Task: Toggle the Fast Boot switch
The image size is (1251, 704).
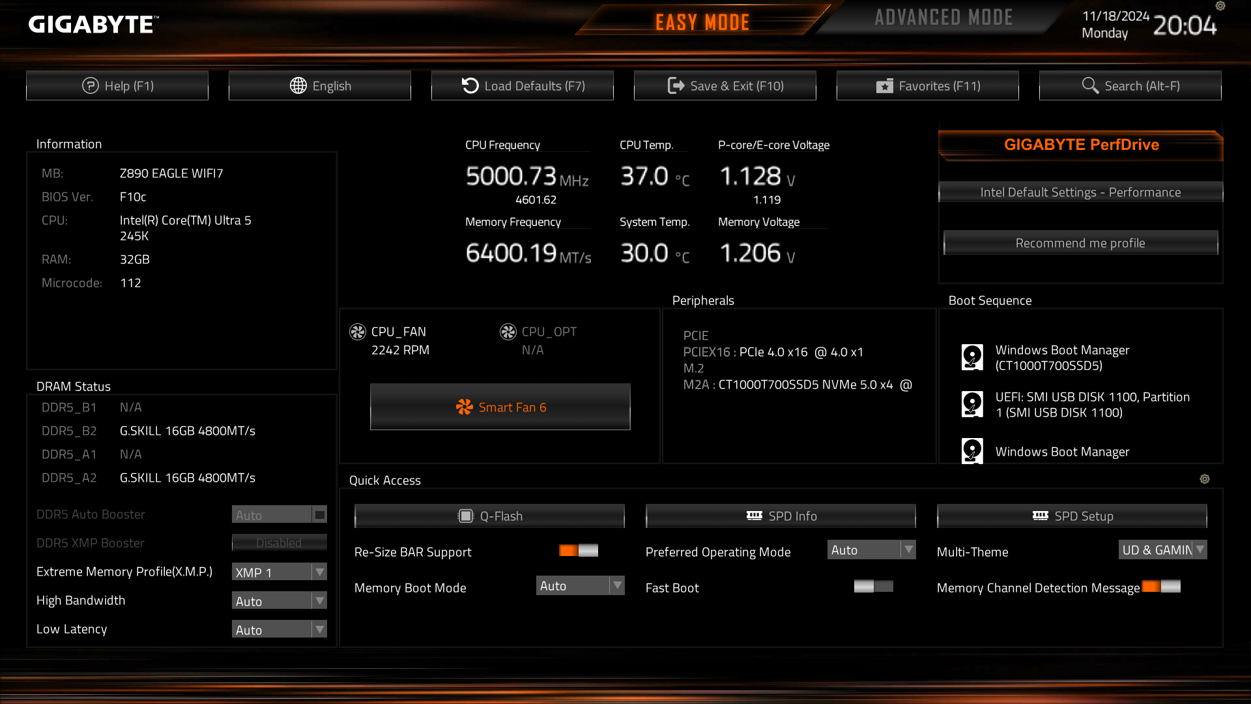Action: click(874, 587)
